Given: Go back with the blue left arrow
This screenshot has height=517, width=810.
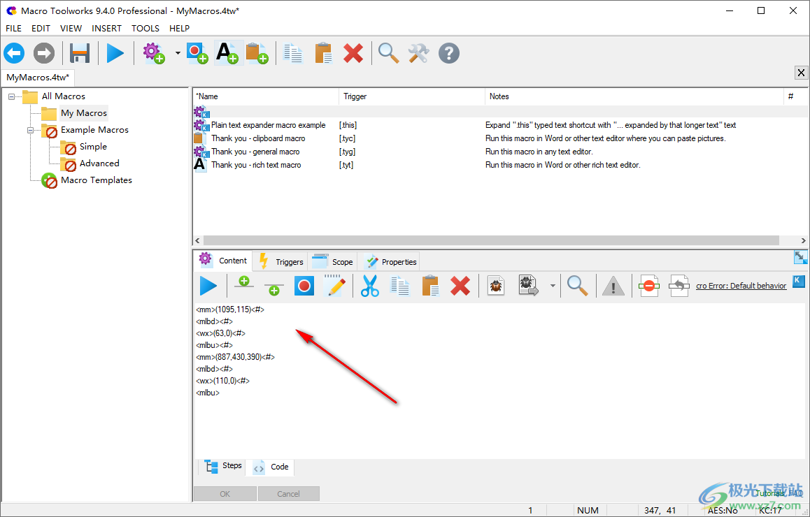Looking at the screenshot, I should point(15,53).
